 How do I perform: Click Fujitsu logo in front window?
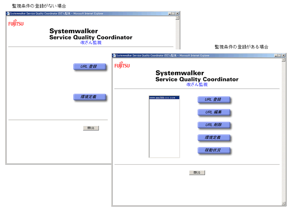click(x=122, y=65)
